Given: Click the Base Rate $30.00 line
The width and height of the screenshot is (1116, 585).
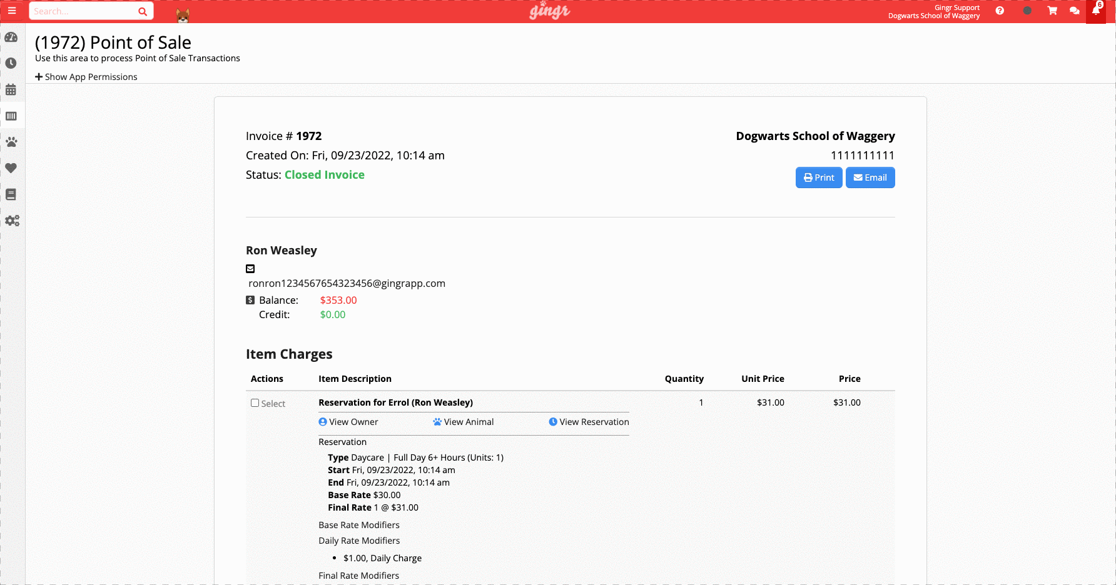Looking at the screenshot, I should 364,495.
